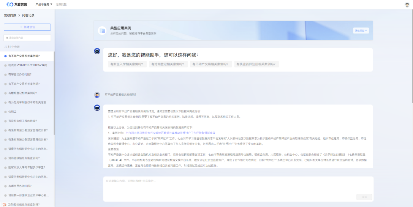The width and height of the screenshot is (413, 207).
Task: Click the 典型应用案例 document icon
Action: coord(102,30)
